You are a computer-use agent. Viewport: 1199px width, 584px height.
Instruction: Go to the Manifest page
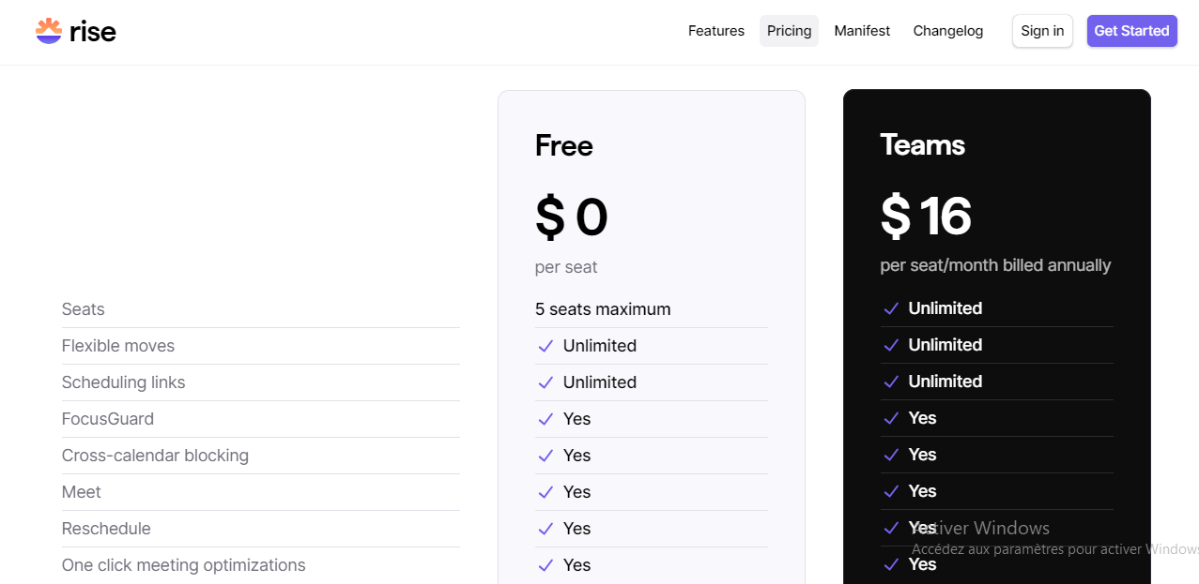pos(862,31)
